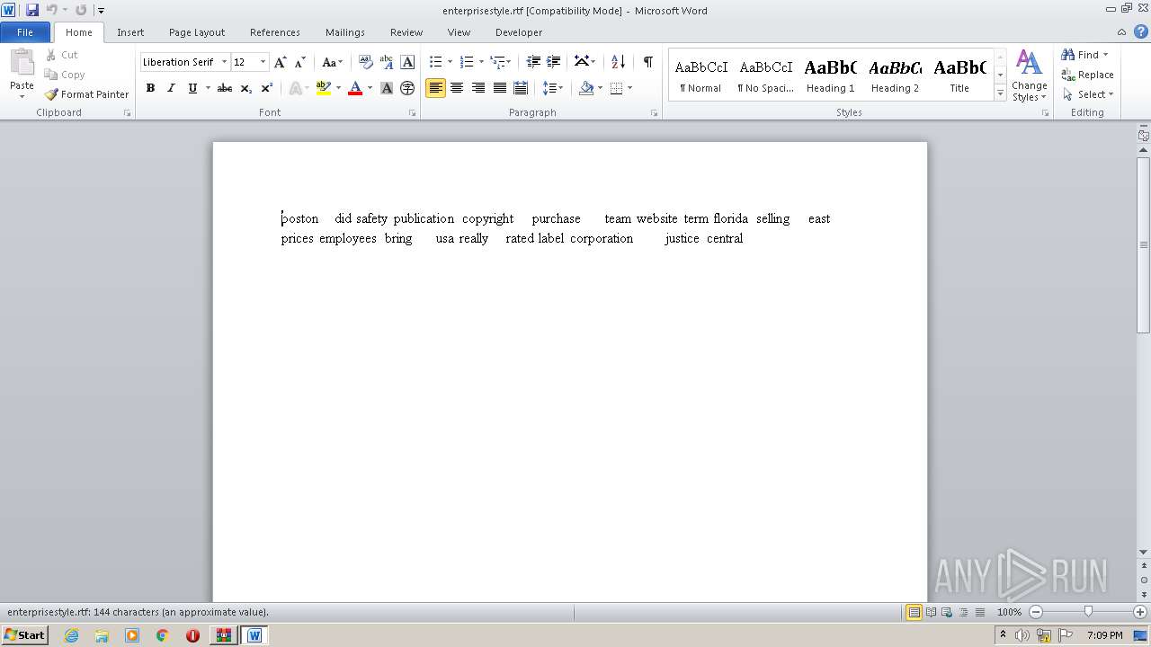Toggle Bold formatting

point(150,88)
